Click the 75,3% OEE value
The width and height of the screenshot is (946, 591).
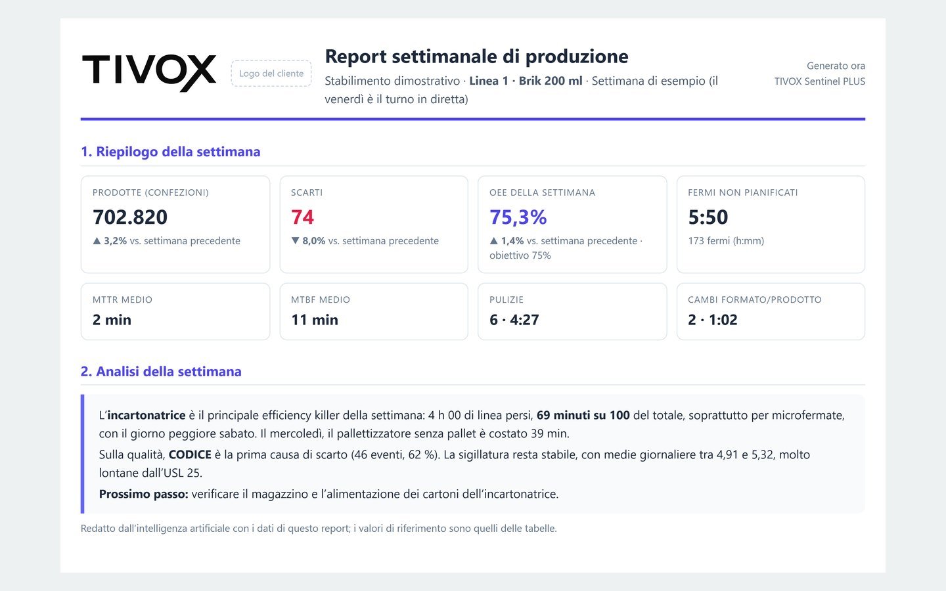pos(518,217)
